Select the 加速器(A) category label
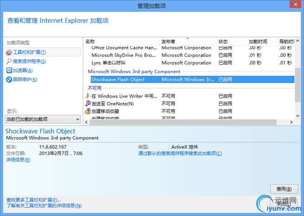 point(23,70)
